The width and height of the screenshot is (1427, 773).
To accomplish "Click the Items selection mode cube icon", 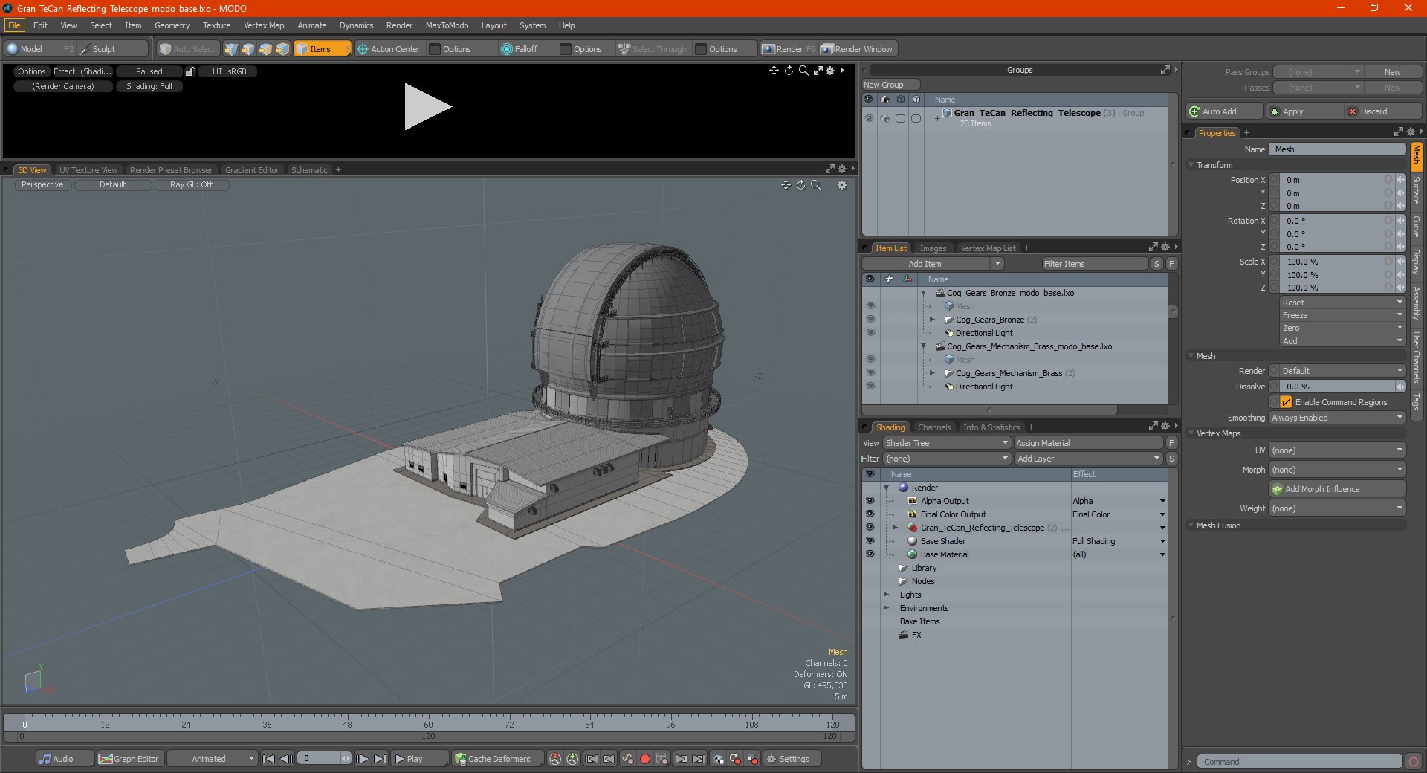I will click(x=302, y=49).
